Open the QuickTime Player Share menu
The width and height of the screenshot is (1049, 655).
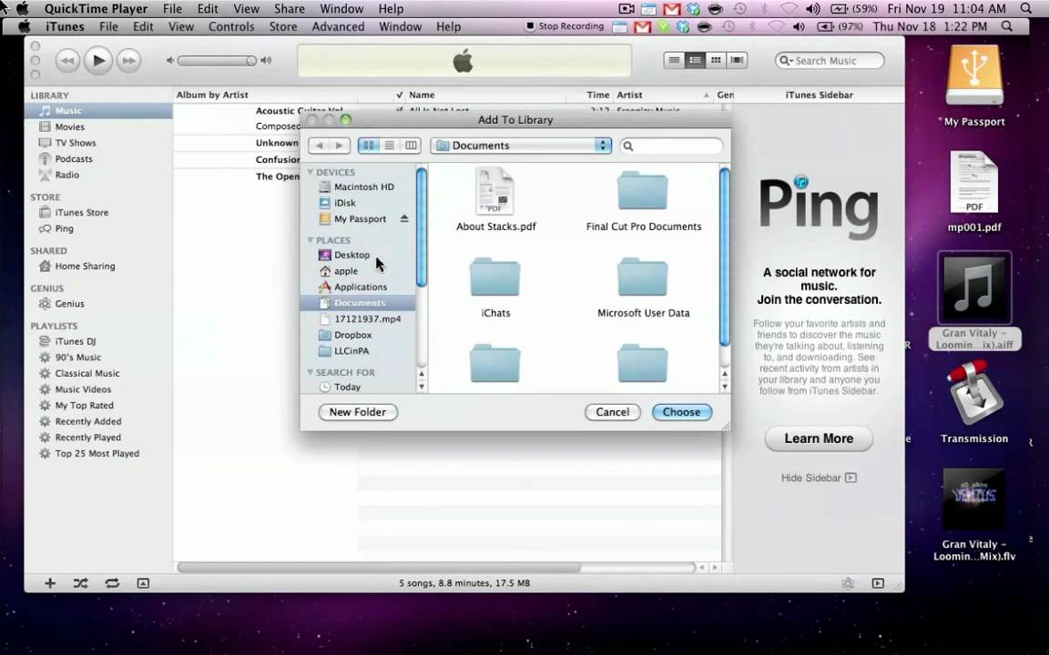pos(290,9)
